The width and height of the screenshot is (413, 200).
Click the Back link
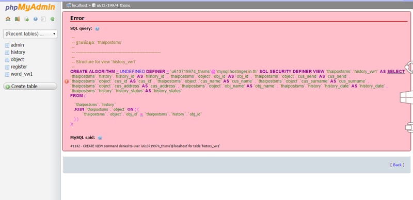click(397, 165)
